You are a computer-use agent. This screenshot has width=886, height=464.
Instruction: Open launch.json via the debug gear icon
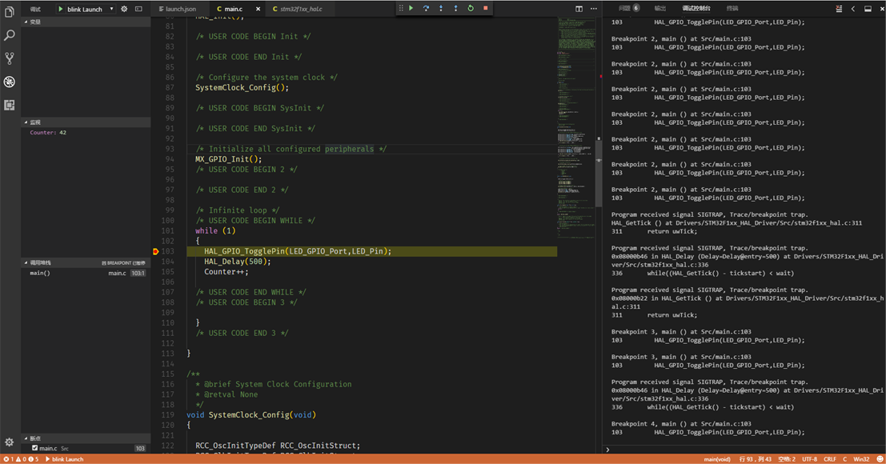124,9
